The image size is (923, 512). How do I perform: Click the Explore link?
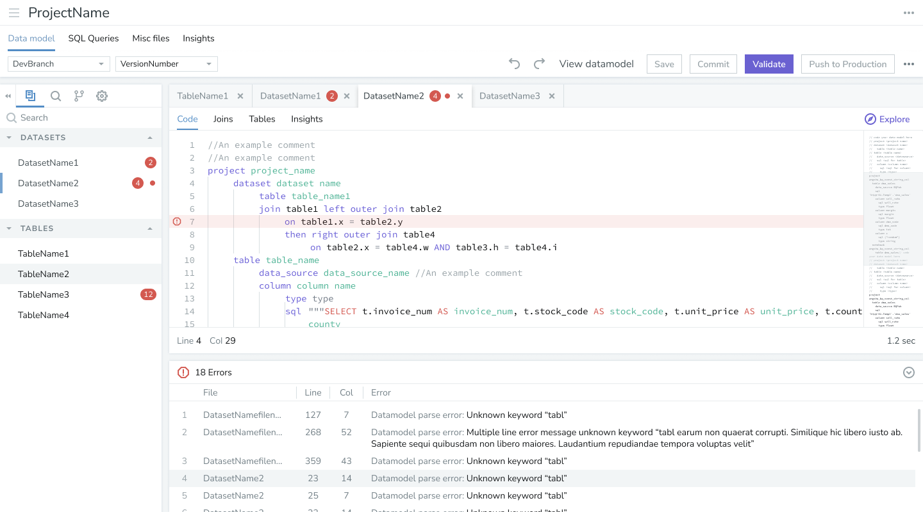tap(887, 119)
